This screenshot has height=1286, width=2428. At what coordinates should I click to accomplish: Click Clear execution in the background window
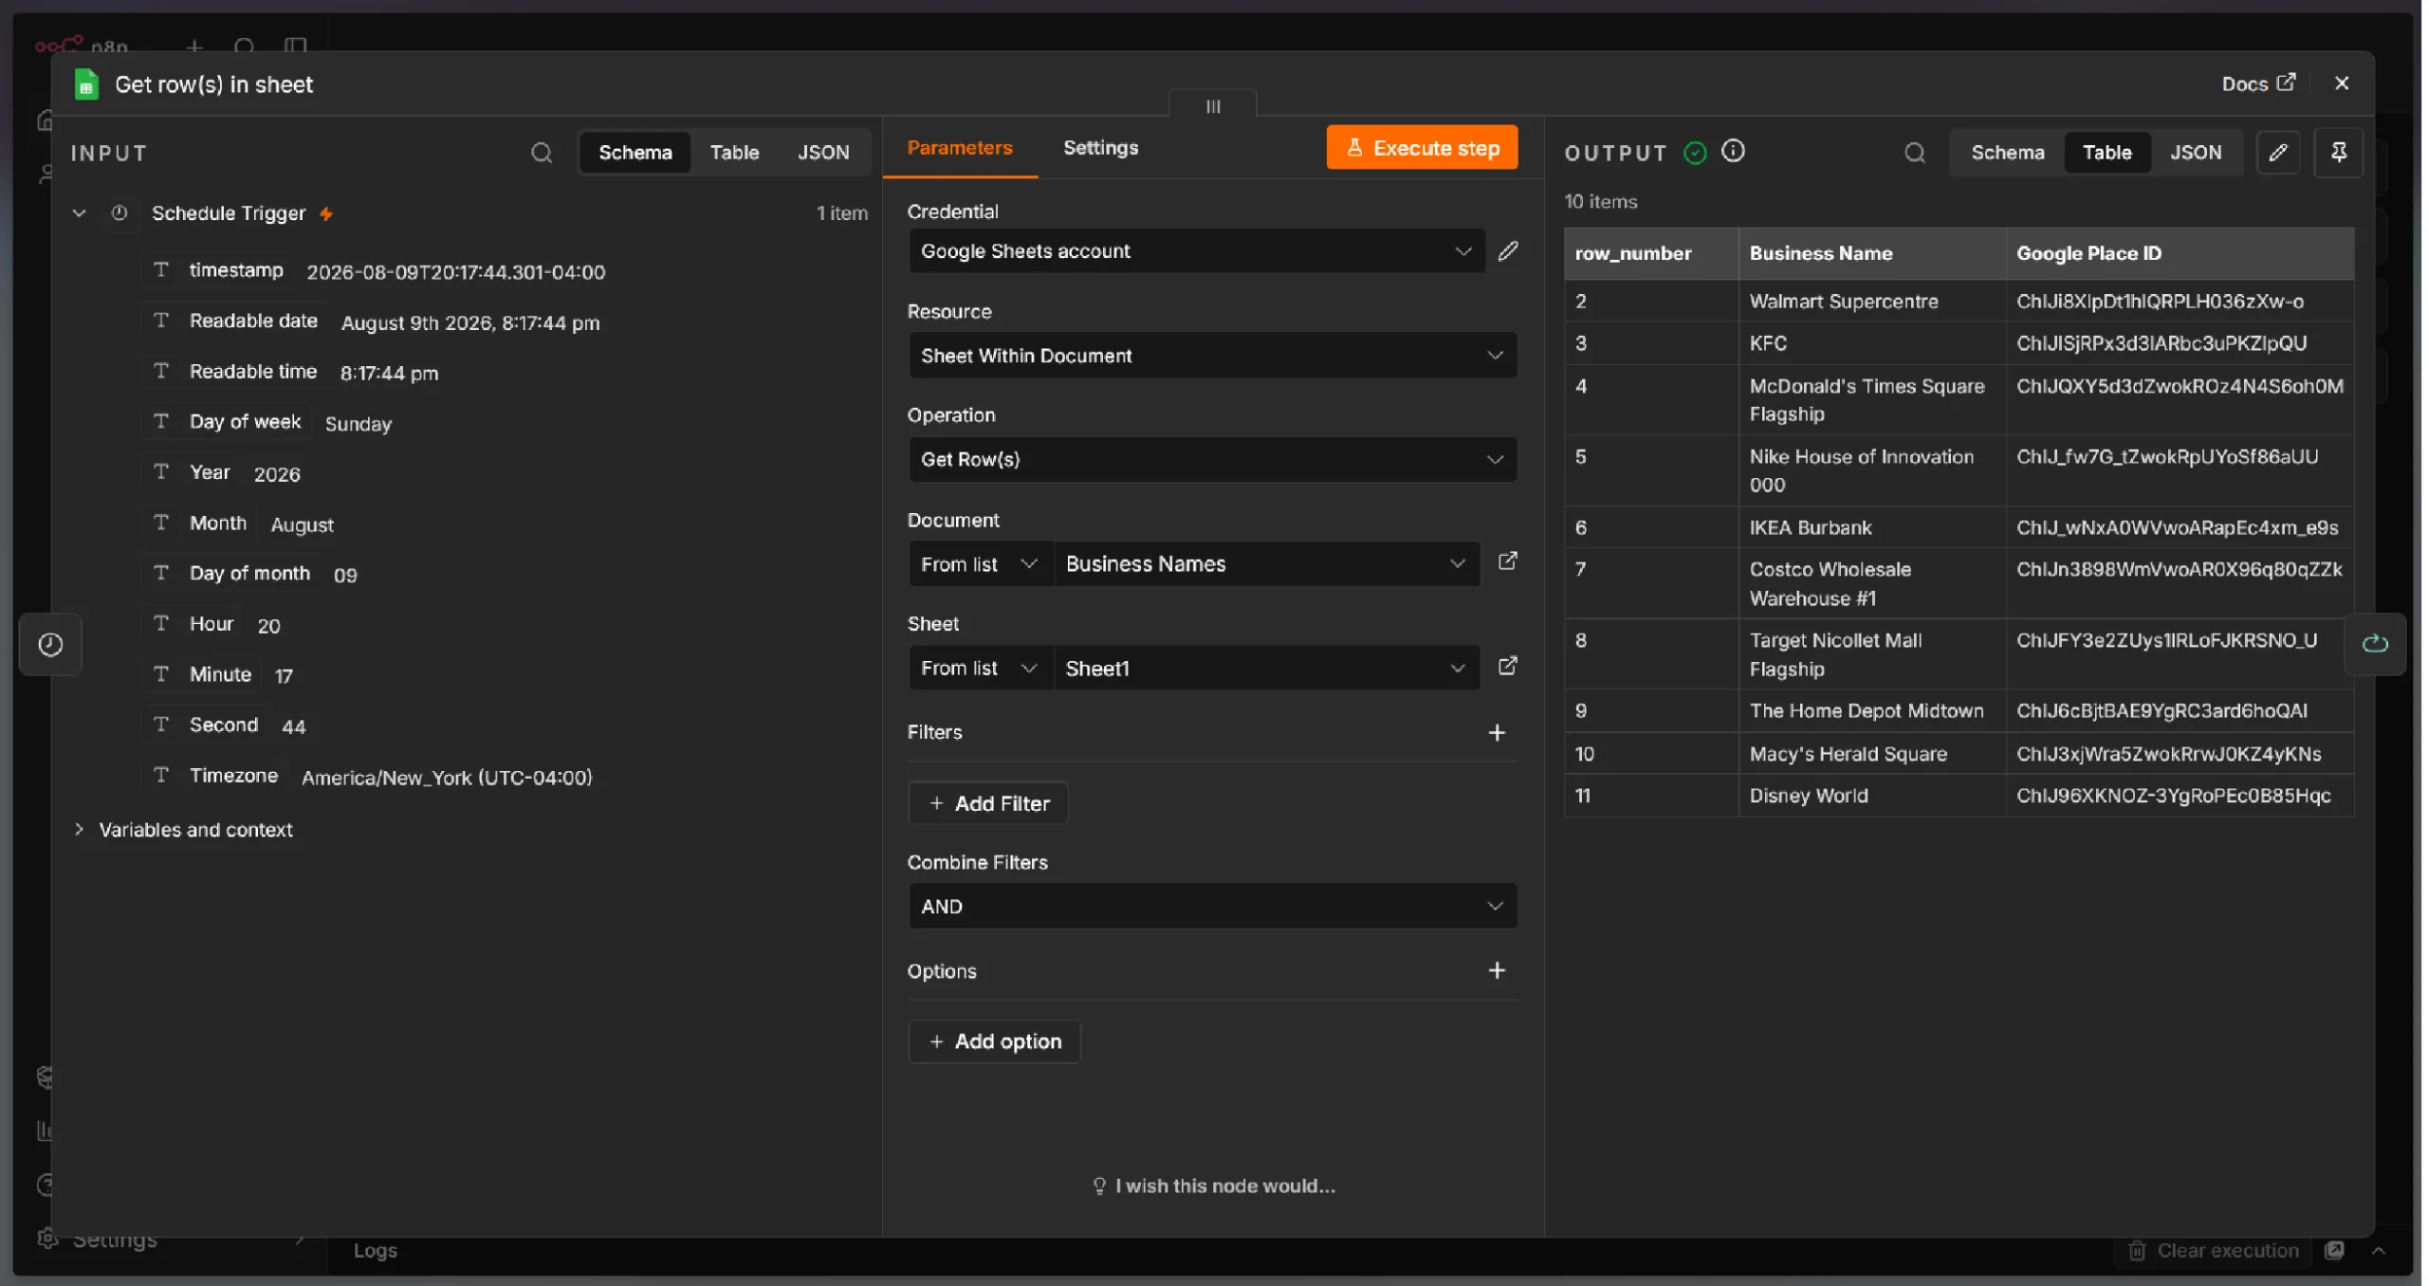[2213, 1251]
